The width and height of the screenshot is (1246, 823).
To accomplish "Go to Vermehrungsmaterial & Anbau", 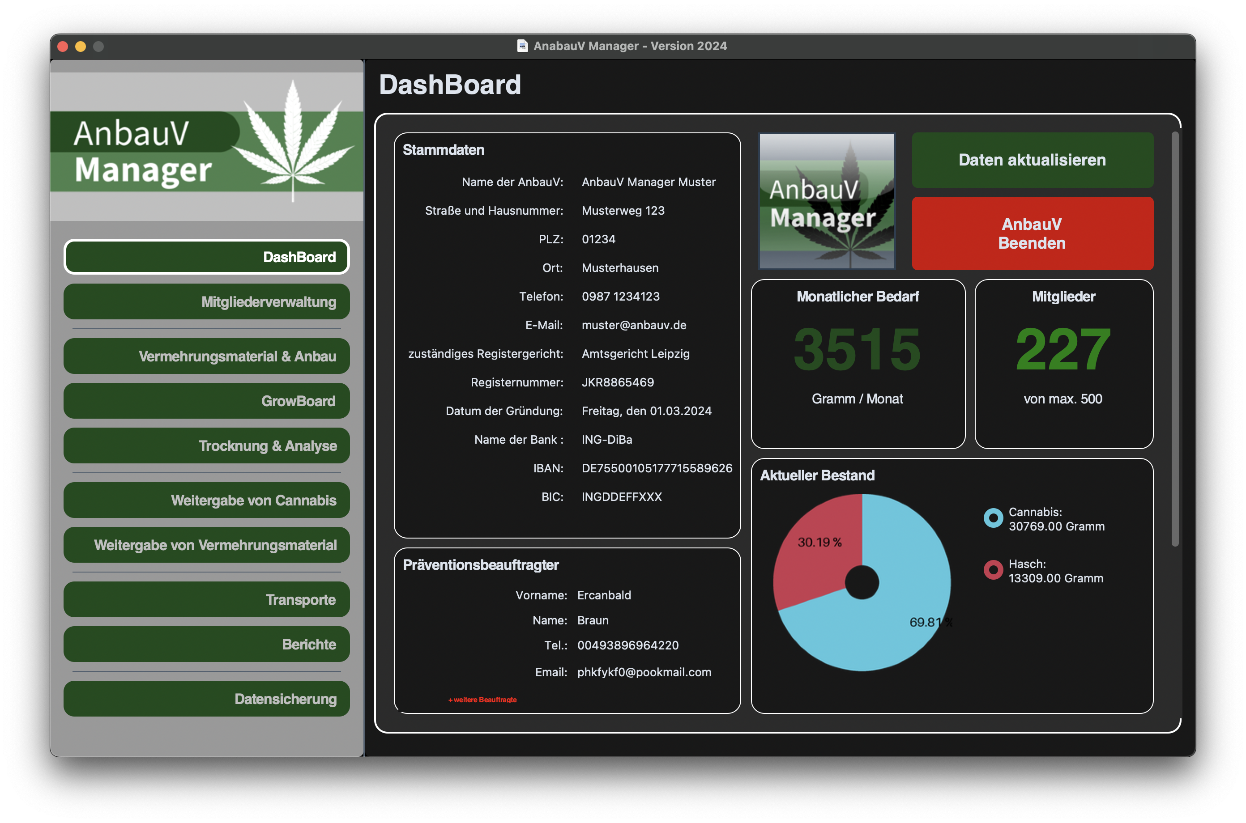I will pyautogui.click(x=207, y=356).
